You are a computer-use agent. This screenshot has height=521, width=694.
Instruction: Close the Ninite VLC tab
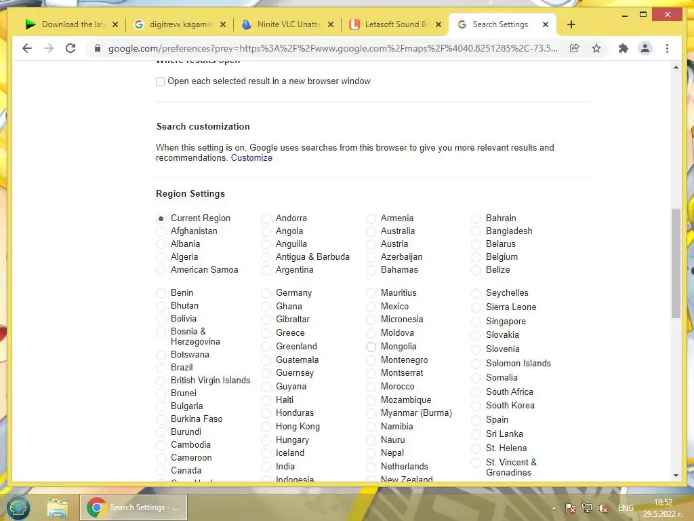click(331, 24)
